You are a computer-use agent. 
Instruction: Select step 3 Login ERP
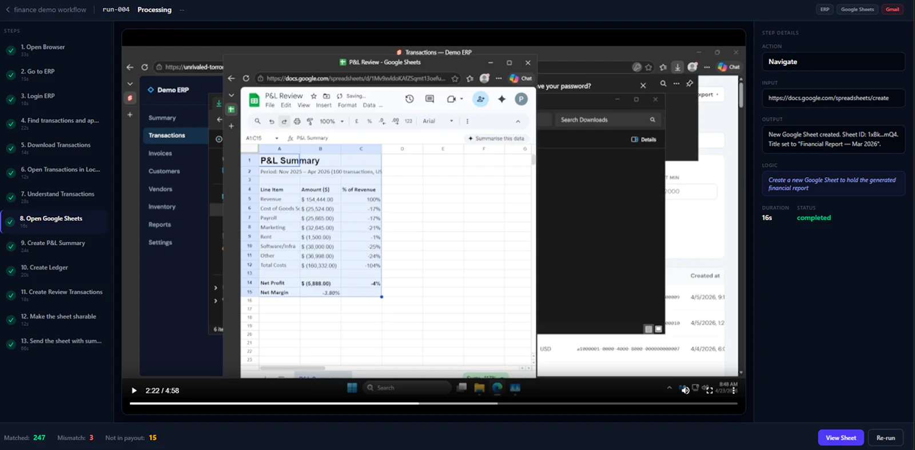(54, 99)
